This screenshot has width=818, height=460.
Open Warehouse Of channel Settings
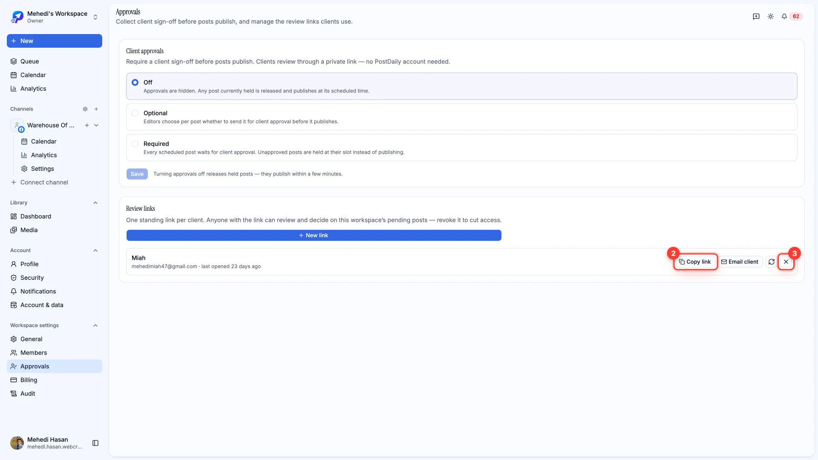tap(60, 169)
